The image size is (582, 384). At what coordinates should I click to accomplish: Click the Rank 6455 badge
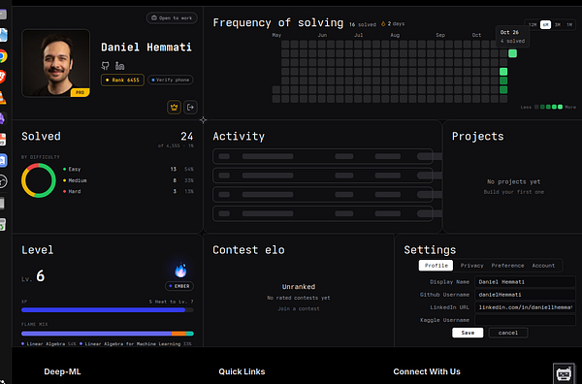[122, 80]
